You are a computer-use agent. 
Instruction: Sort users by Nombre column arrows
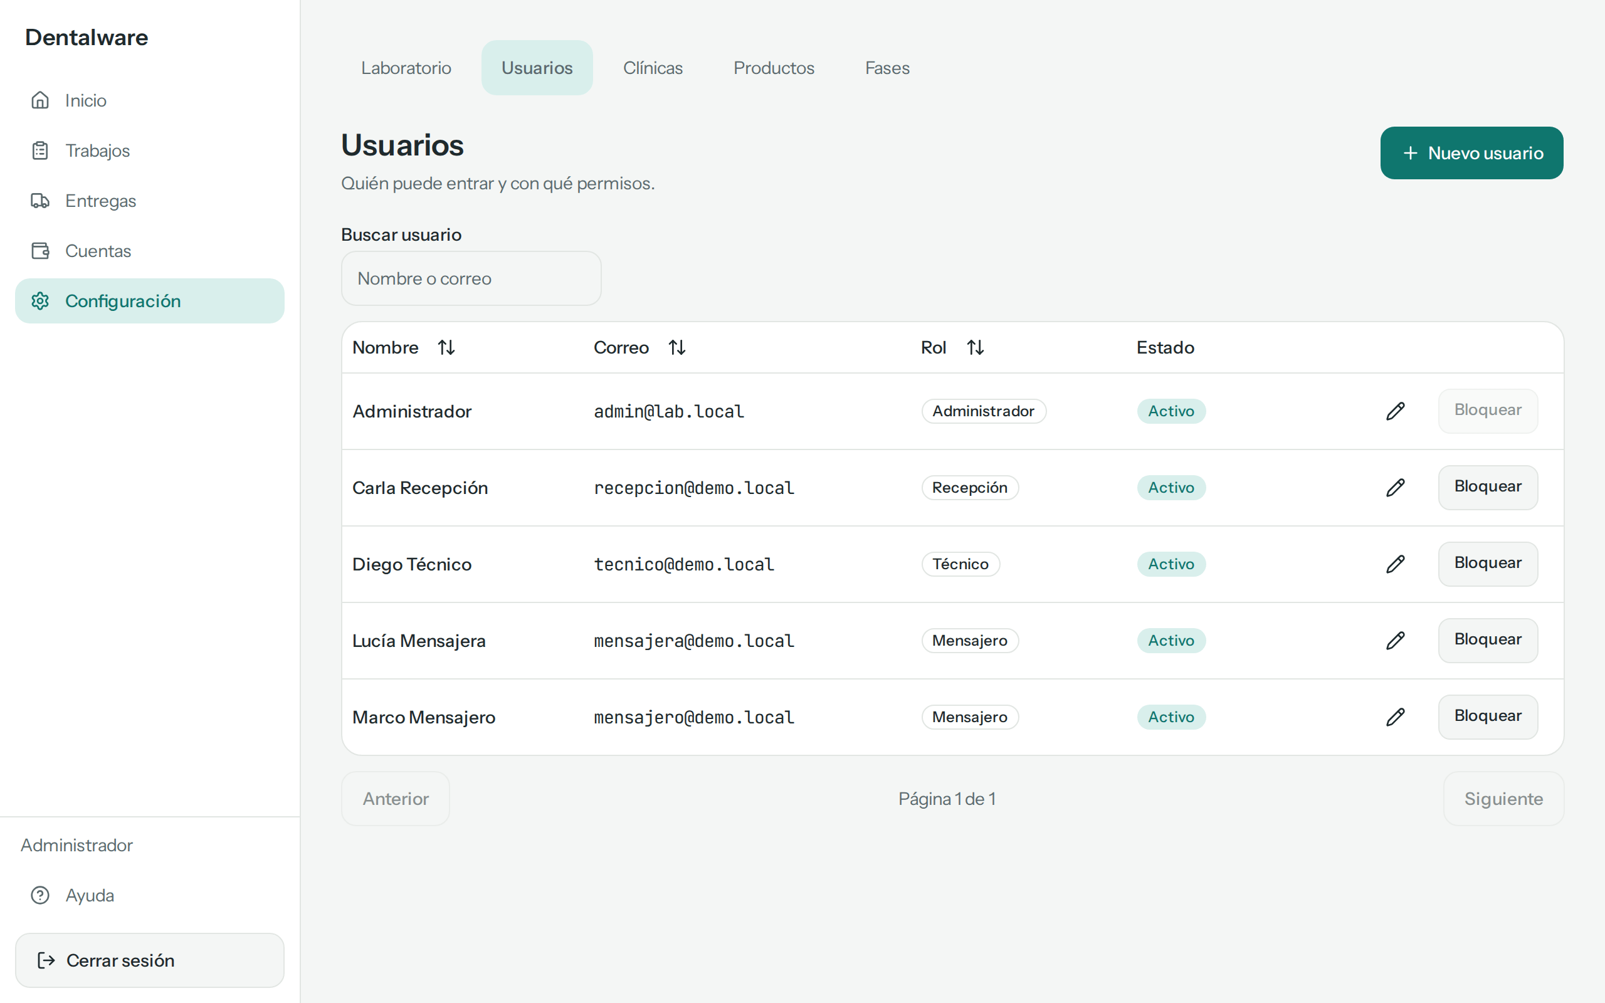[x=446, y=347]
